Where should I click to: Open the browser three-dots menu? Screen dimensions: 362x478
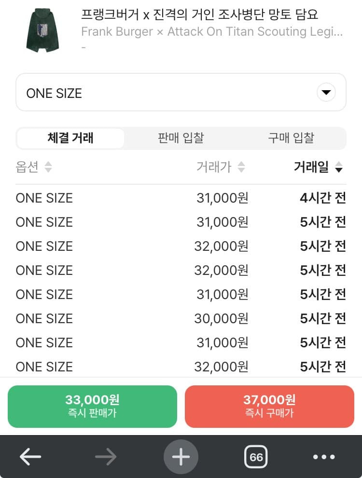click(x=323, y=456)
